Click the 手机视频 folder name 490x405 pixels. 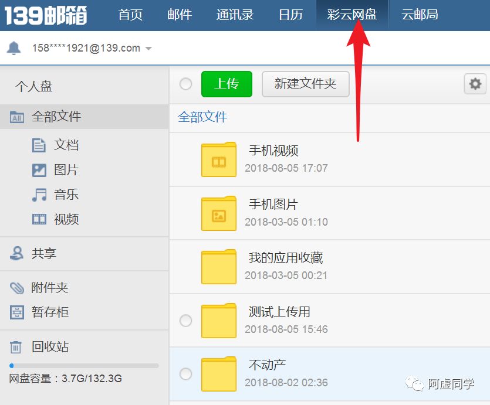click(x=273, y=151)
